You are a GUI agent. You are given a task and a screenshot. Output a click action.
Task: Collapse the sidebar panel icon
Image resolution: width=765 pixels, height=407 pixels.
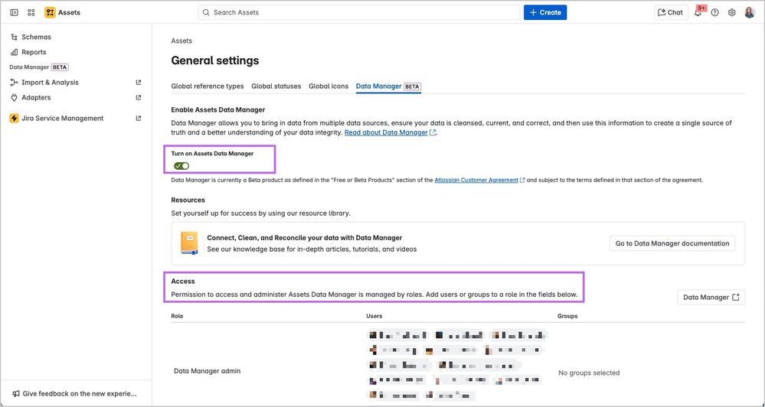click(x=14, y=12)
